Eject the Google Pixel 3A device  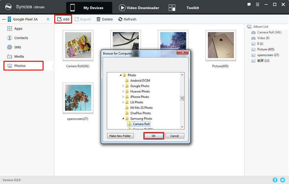coord(48,19)
